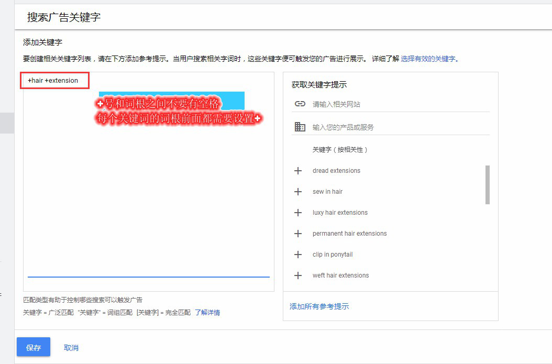Click the 保存 button
The image size is (552, 364).
[34, 347]
